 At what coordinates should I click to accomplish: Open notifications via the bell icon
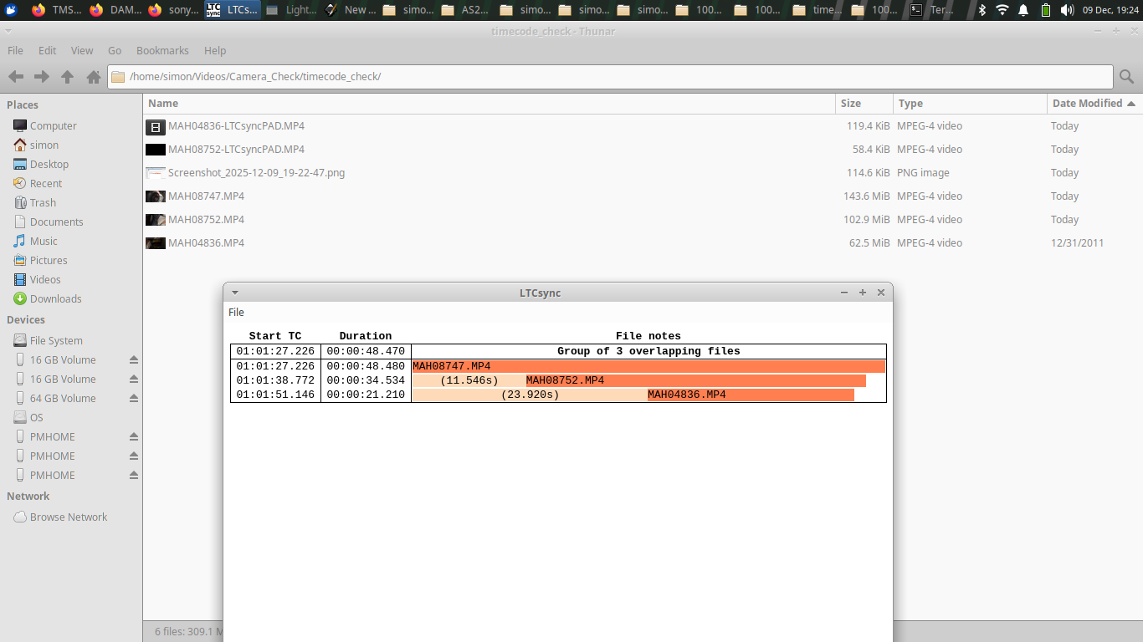pos(1023,10)
